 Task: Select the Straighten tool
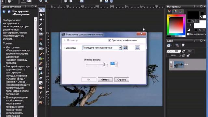tap(41, 34)
